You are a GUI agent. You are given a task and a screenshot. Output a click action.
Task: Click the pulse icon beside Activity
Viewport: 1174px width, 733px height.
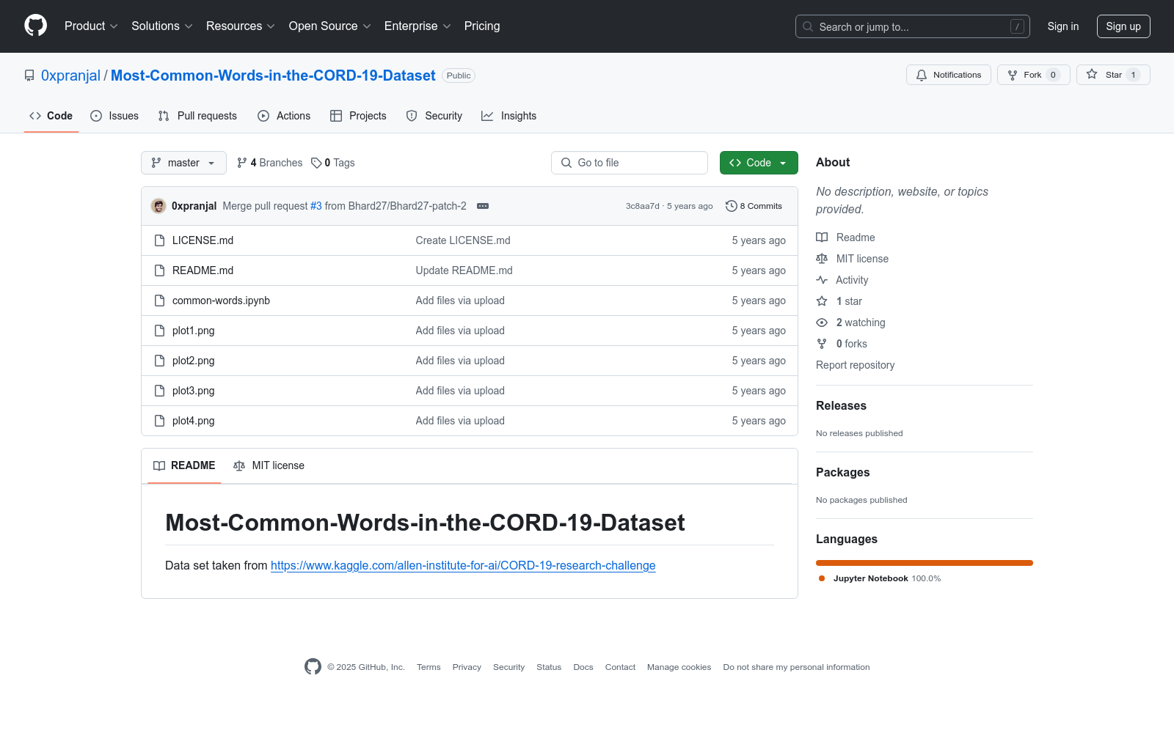tap(822, 280)
